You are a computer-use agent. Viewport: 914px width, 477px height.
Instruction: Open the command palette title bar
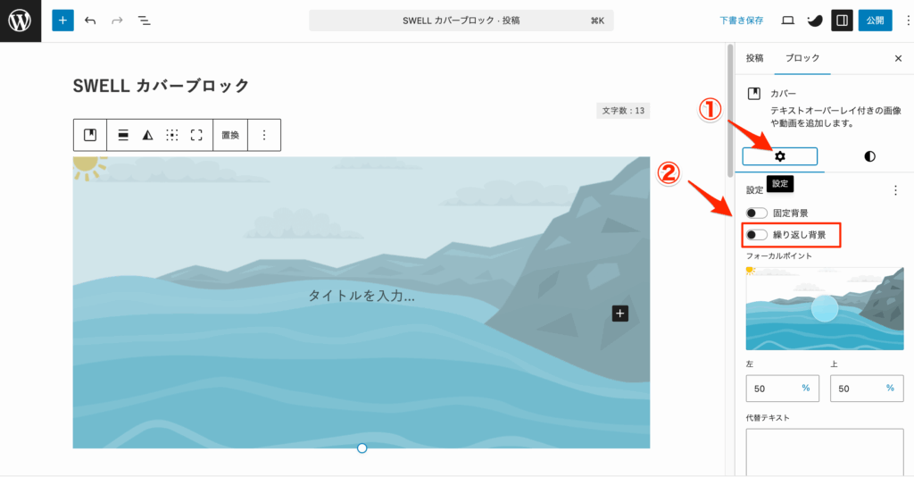(461, 21)
